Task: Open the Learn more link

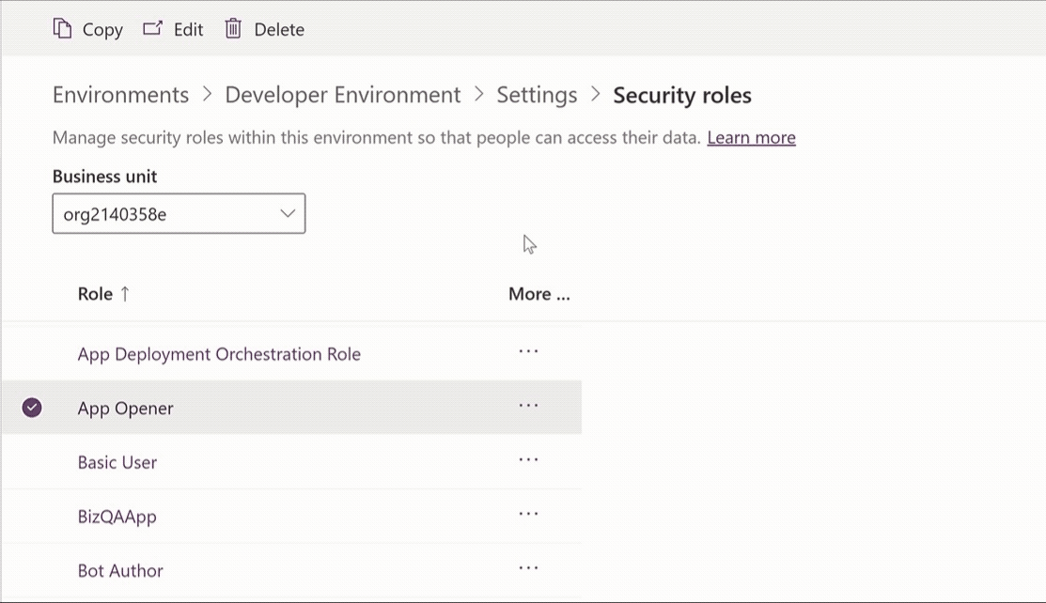Action: pyautogui.click(x=751, y=138)
